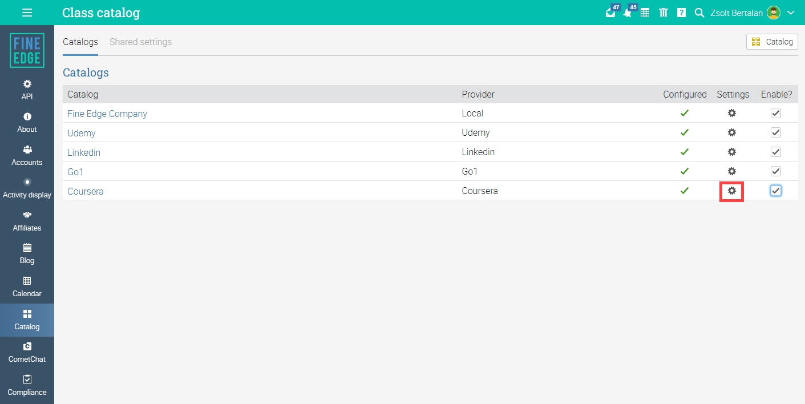Screen dimensions: 805x404
Task: Open Calendar in the sidebar
Action: pyautogui.click(x=27, y=287)
